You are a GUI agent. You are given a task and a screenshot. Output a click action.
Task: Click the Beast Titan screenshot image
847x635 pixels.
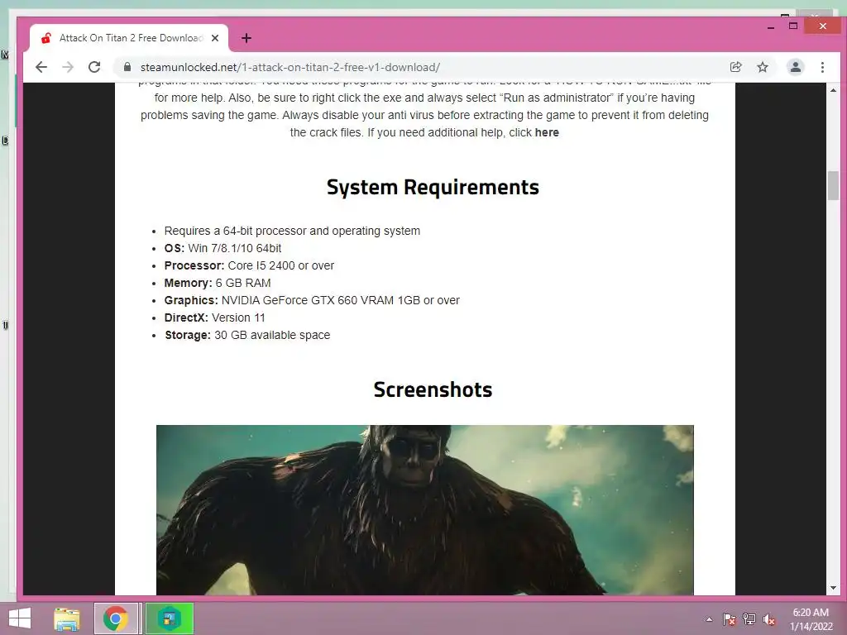coord(424,509)
